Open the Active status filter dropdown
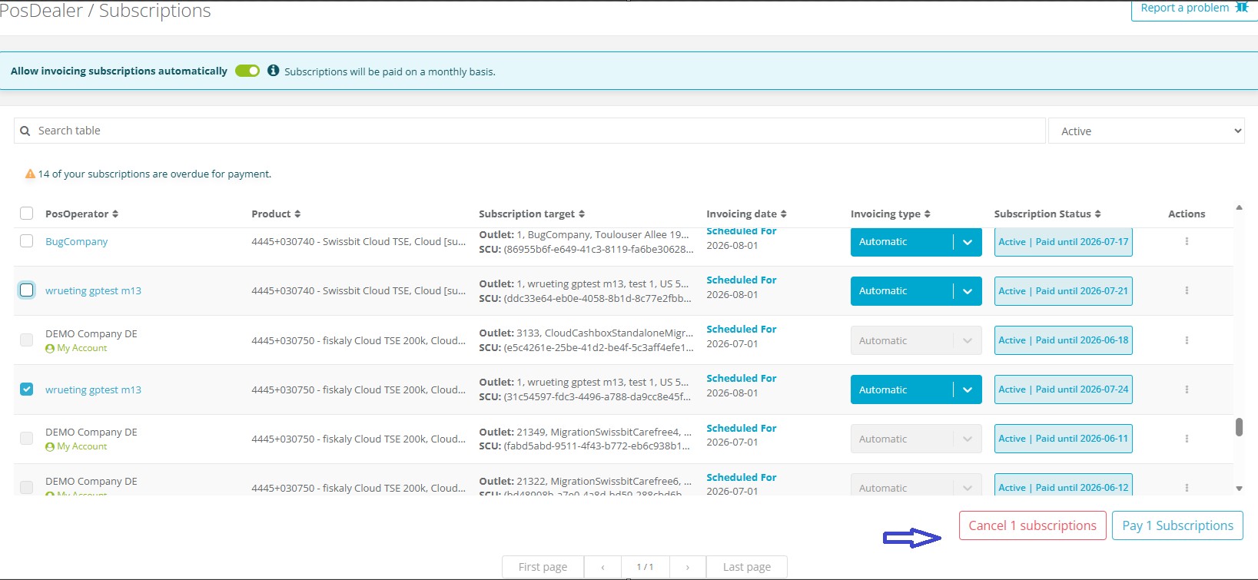This screenshot has width=1258, height=580. pyautogui.click(x=1146, y=131)
